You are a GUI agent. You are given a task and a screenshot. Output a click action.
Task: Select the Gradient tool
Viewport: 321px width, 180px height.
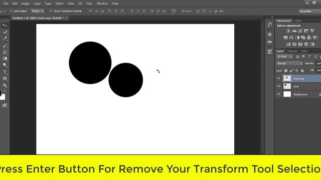coord(5,58)
